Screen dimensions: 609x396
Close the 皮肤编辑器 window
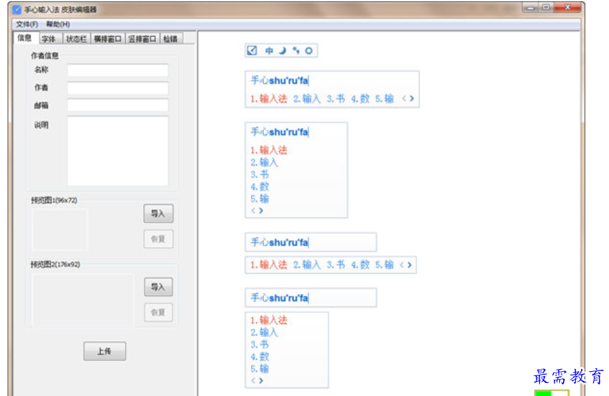pyautogui.click(x=567, y=7)
